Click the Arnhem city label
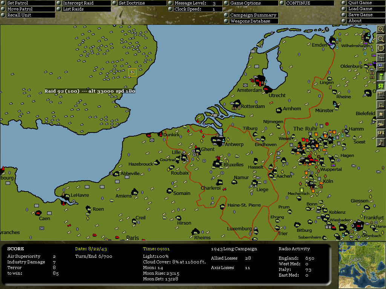Viewport: 386px width, 289px height. 292,109
